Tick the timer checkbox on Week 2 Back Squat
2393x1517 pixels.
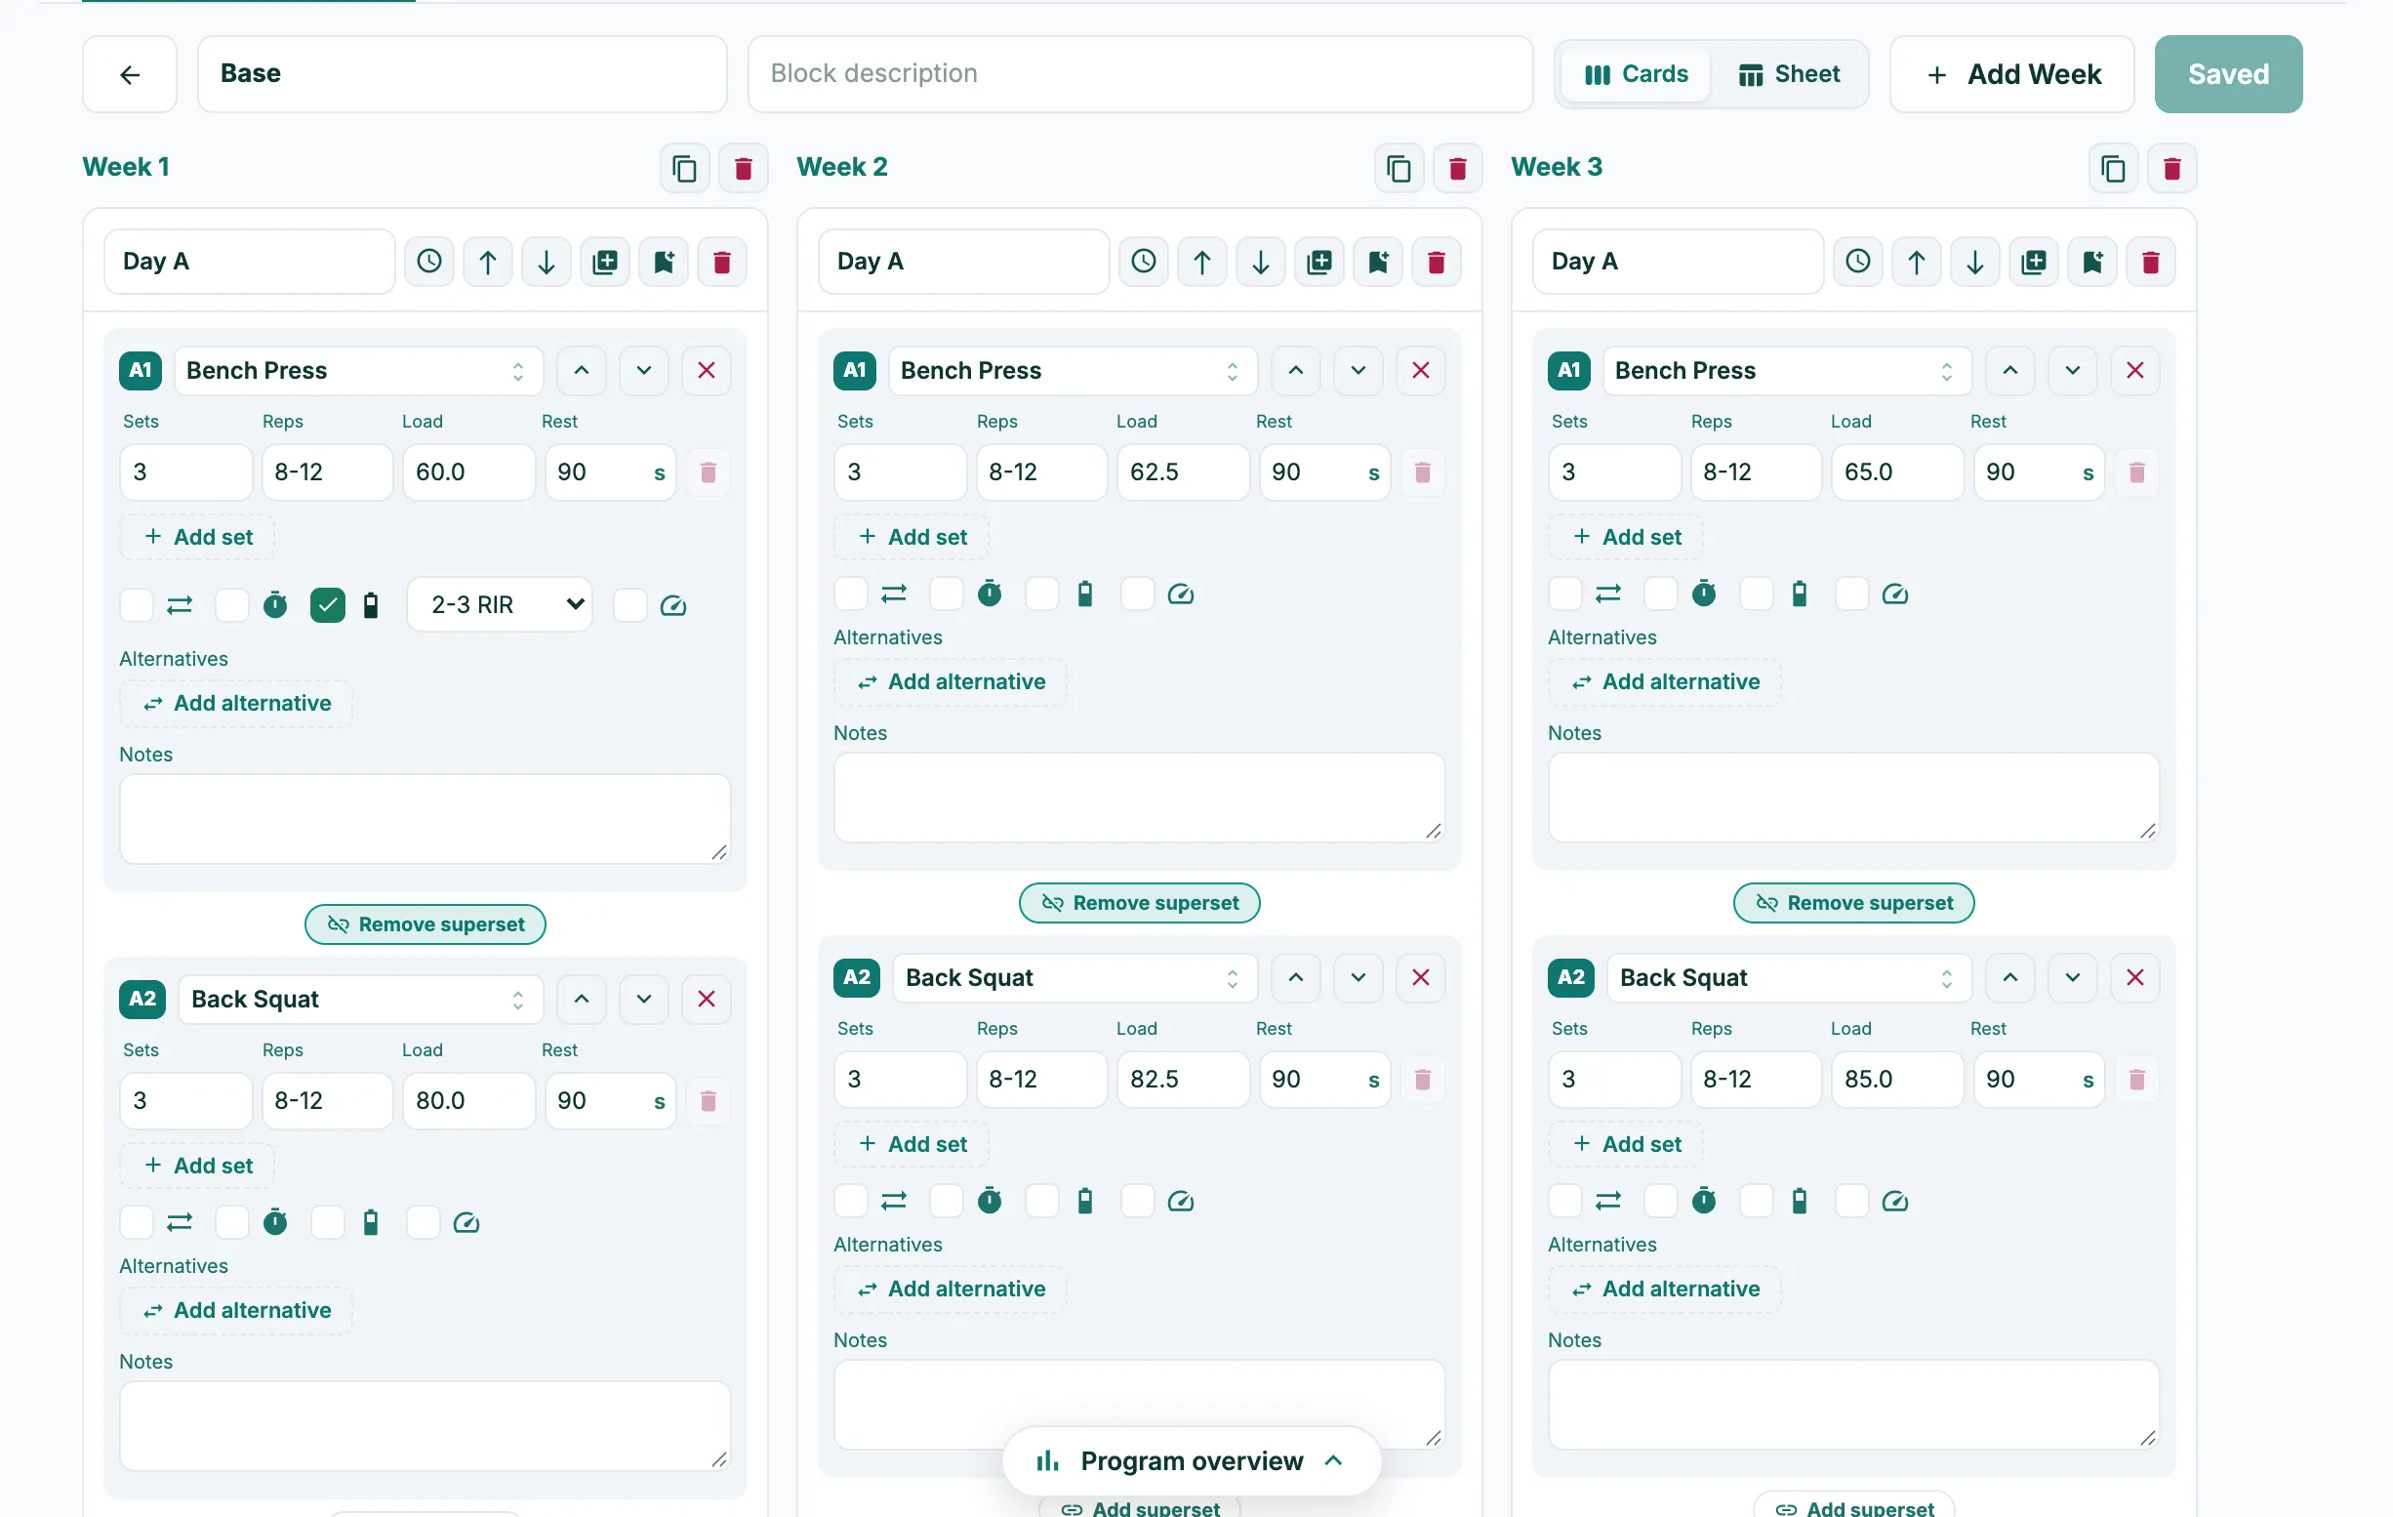[x=946, y=1202]
